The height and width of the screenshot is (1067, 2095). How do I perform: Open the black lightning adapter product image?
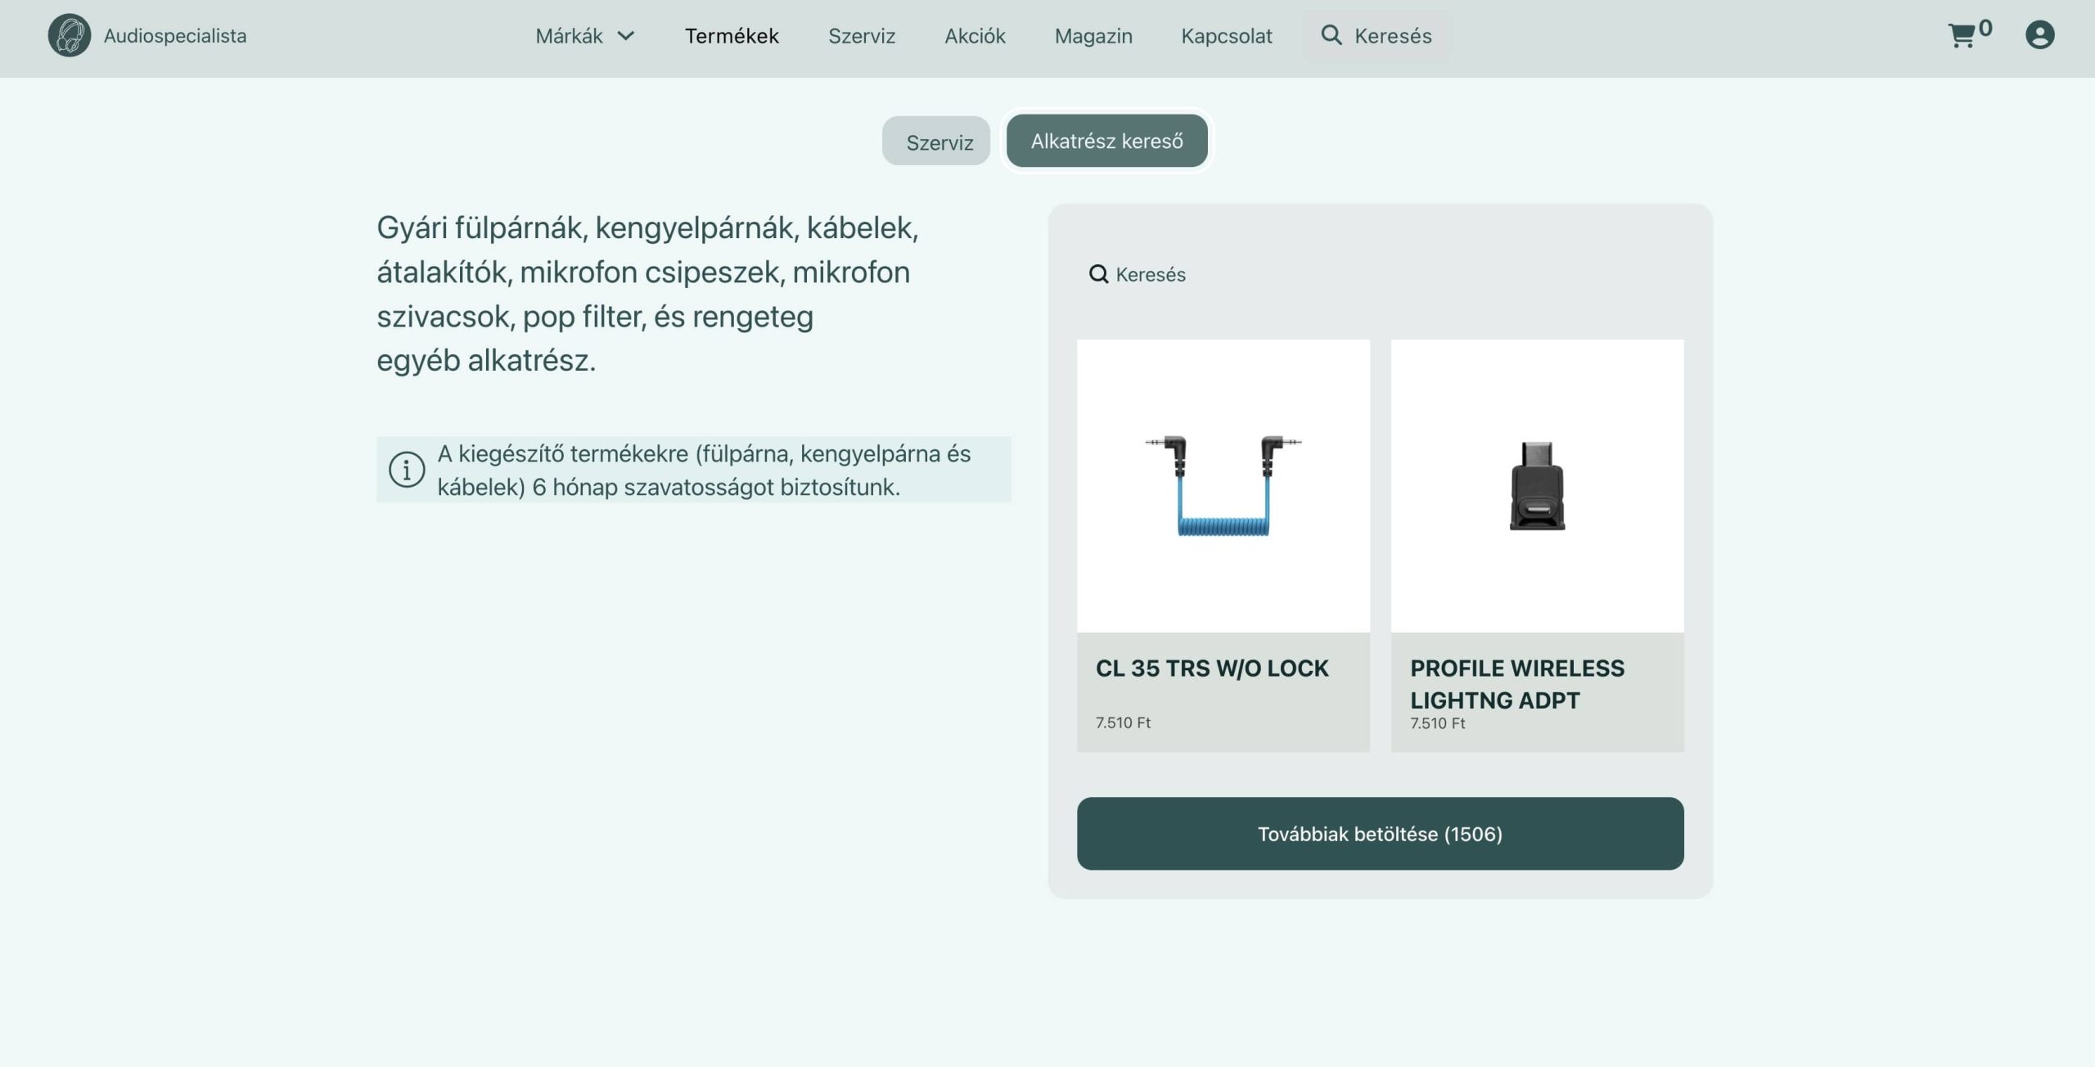1538,486
